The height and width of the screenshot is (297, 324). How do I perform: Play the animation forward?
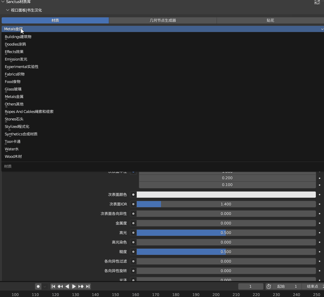click(74, 286)
